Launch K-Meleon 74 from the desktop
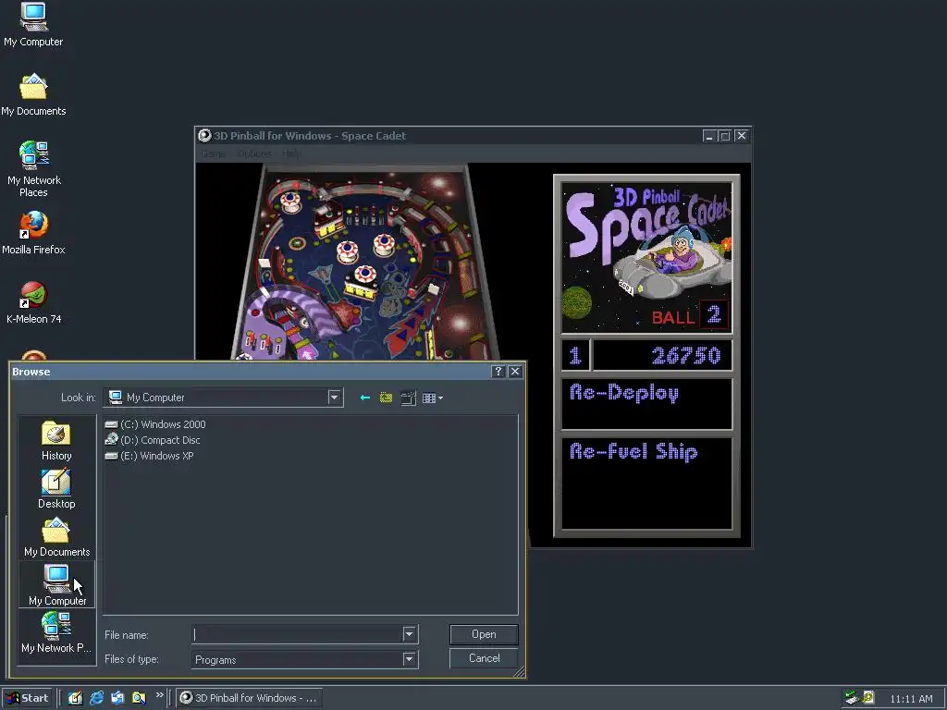 tap(33, 302)
